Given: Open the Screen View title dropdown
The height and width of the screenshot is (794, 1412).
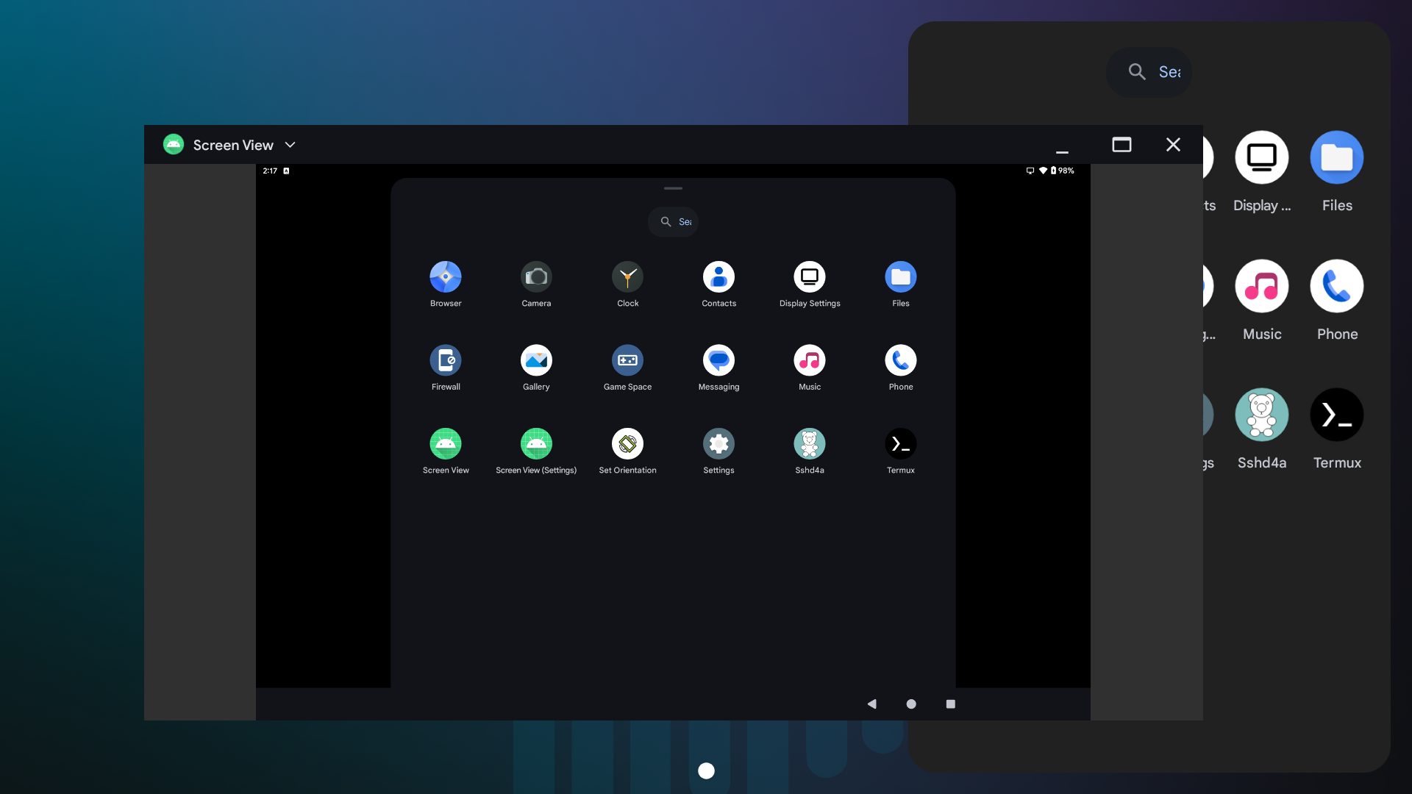Looking at the screenshot, I should [290, 145].
